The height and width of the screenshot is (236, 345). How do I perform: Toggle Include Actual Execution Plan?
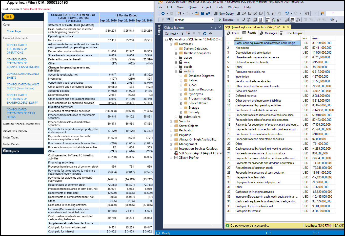268,20
